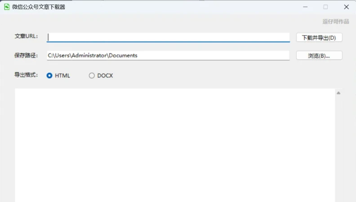
Task: Click the maximize window icon
Action: 325,7
